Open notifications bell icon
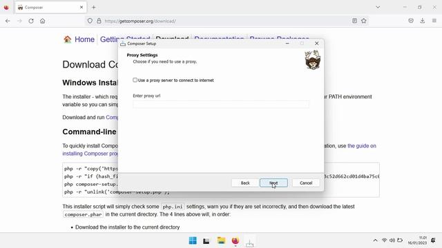 point(433,240)
